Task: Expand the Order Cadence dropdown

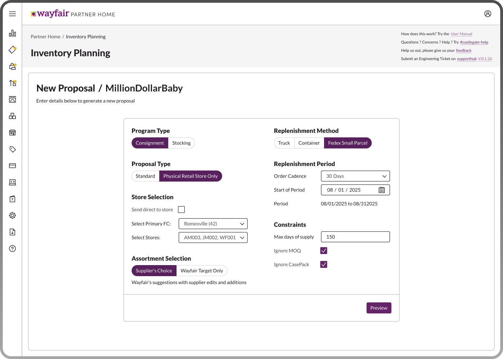Action: [355, 176]
